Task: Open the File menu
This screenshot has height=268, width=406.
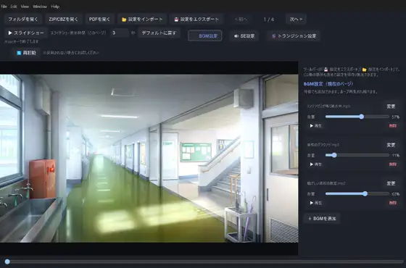Action: pos(4,7)
